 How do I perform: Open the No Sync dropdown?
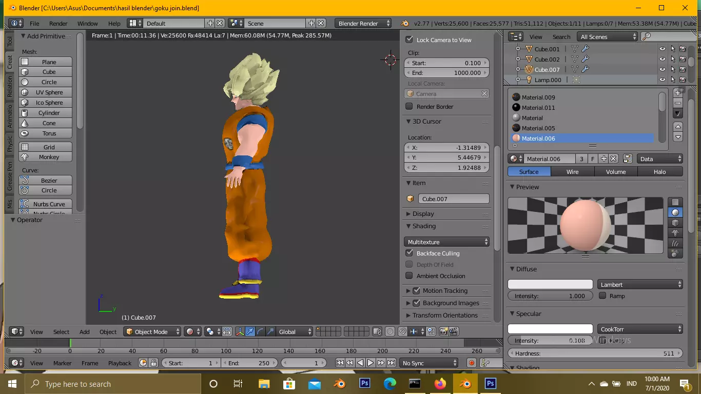point(429,363)
